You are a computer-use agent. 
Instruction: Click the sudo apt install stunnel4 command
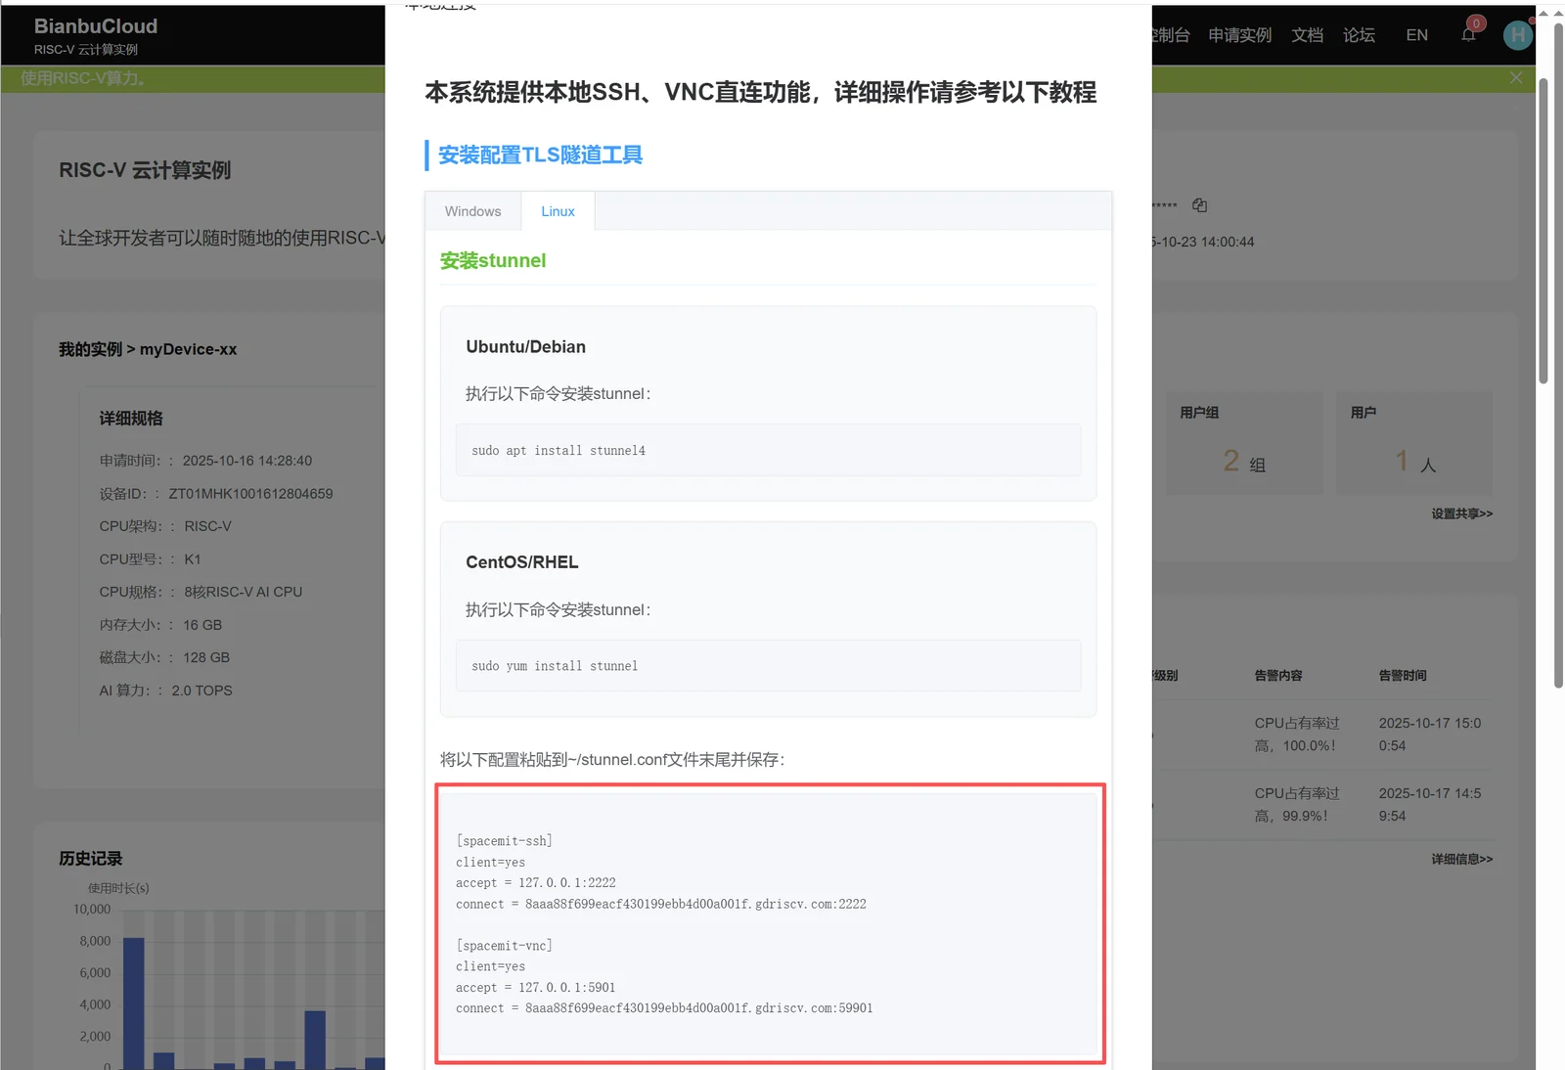coord(559,451)
